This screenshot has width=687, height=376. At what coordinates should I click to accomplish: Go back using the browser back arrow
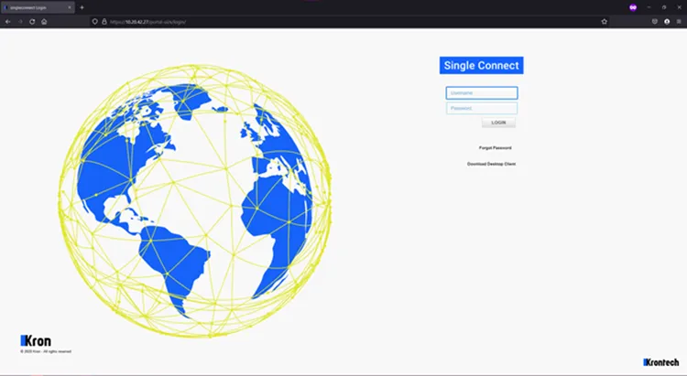click(x=8, y=21)
